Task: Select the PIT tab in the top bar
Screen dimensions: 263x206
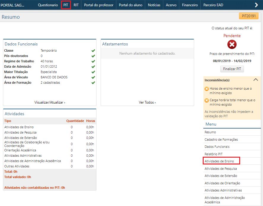Action: [x=66, y=5]
